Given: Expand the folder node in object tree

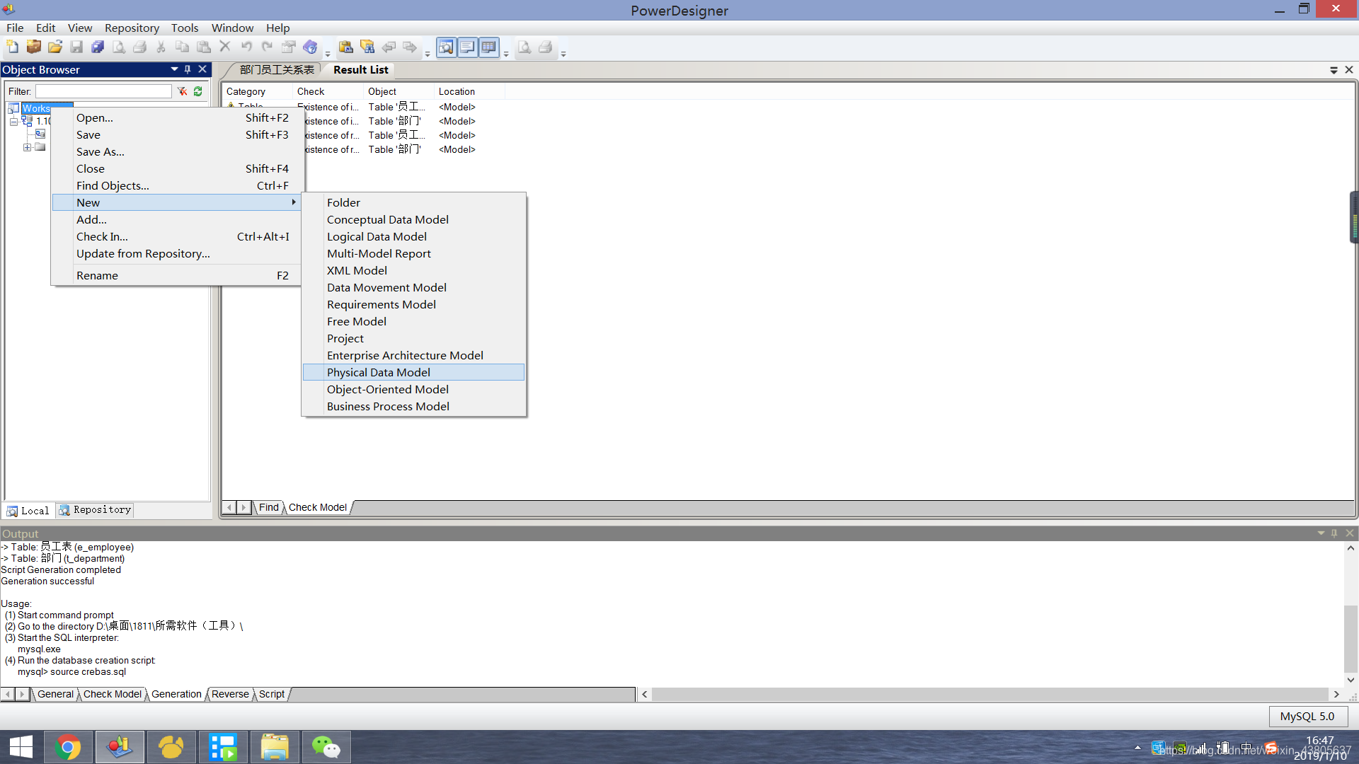Looking at the screenshot, I should pos(27,147).
